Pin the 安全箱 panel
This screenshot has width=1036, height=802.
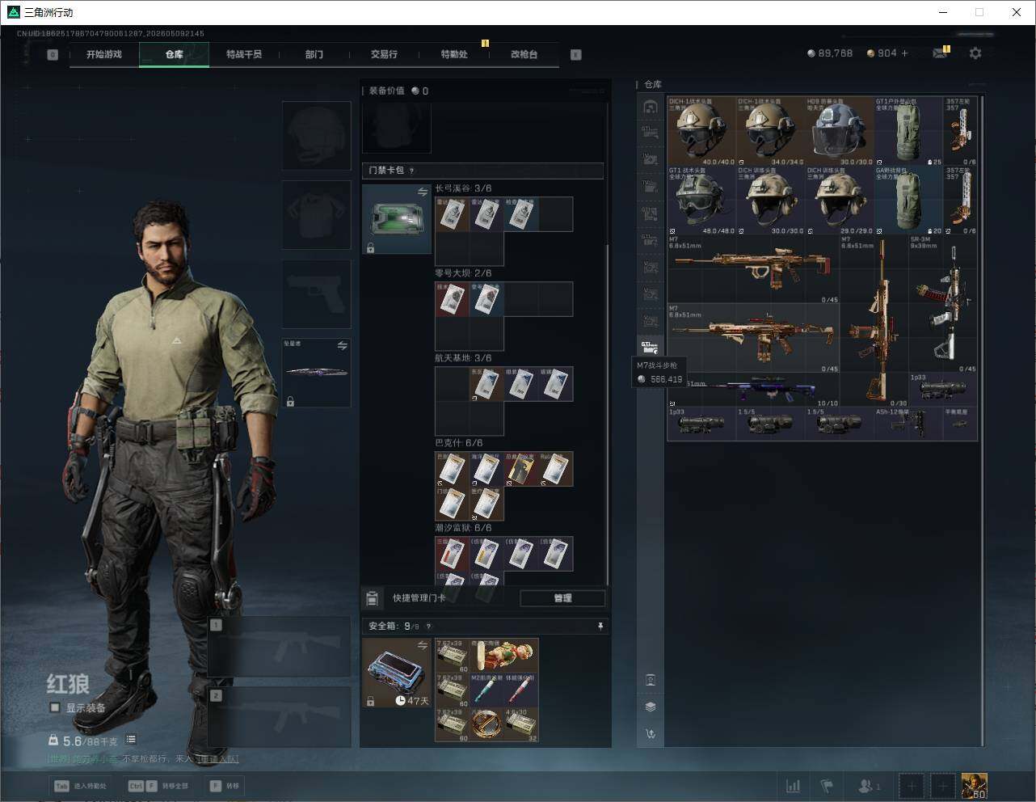[x=600, y=626]
